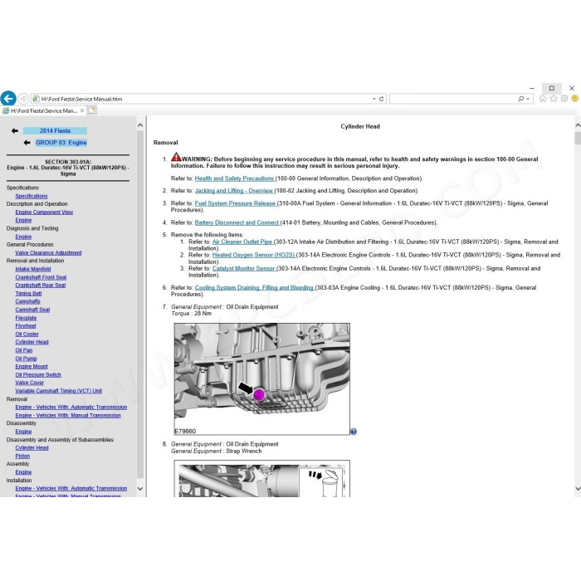Screen dimensions: 581x581
Task: Open Removal Engine - Manual Transmission link
Action: (68, 415)
